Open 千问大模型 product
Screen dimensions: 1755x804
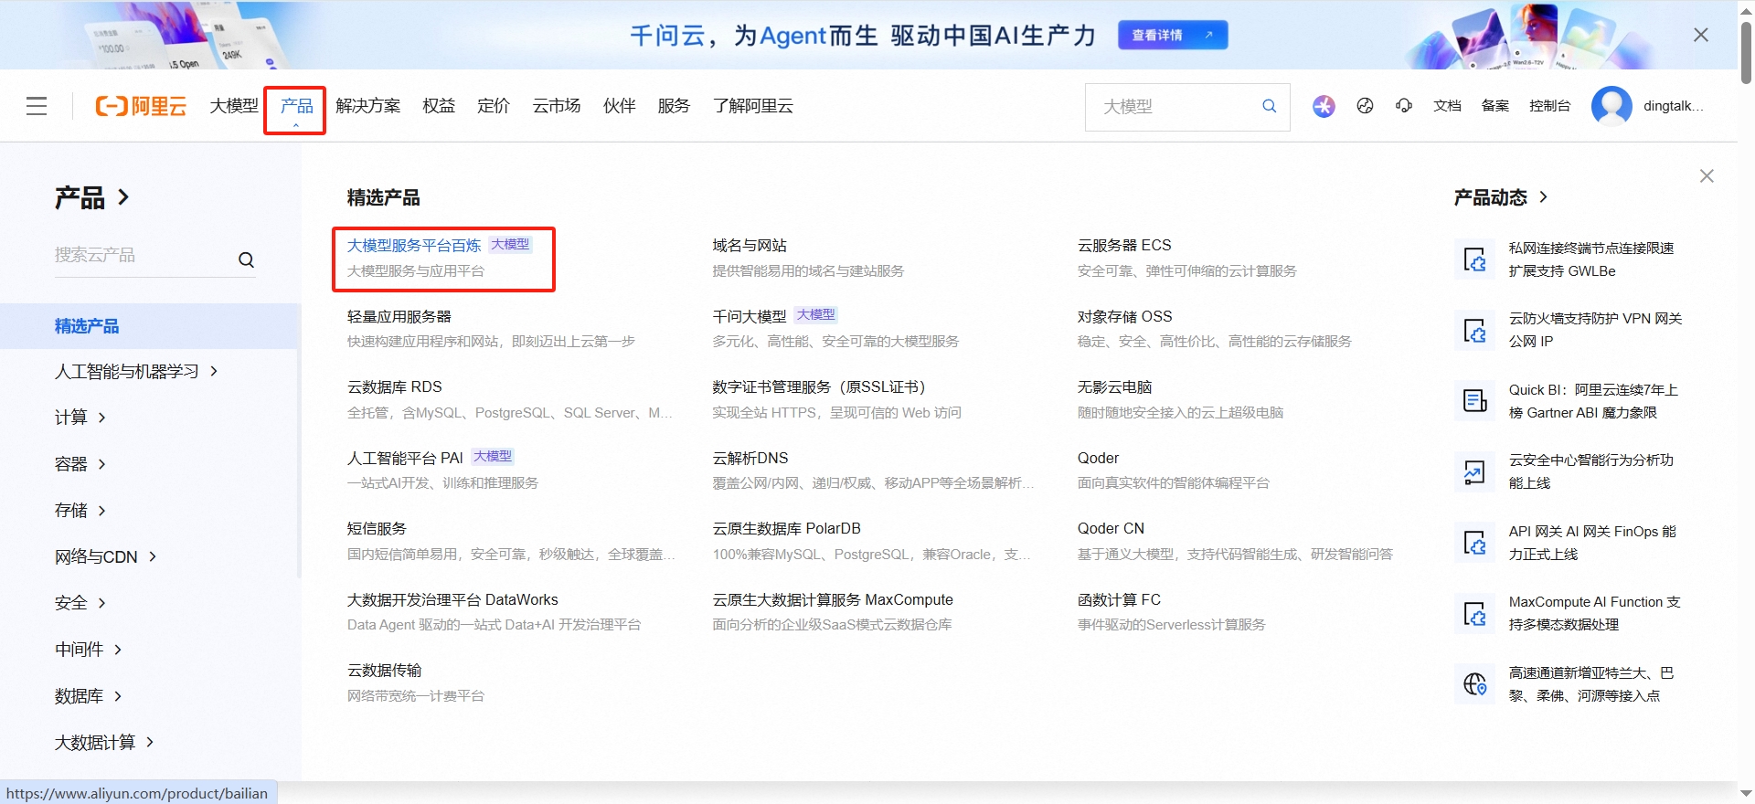(750, 316)
